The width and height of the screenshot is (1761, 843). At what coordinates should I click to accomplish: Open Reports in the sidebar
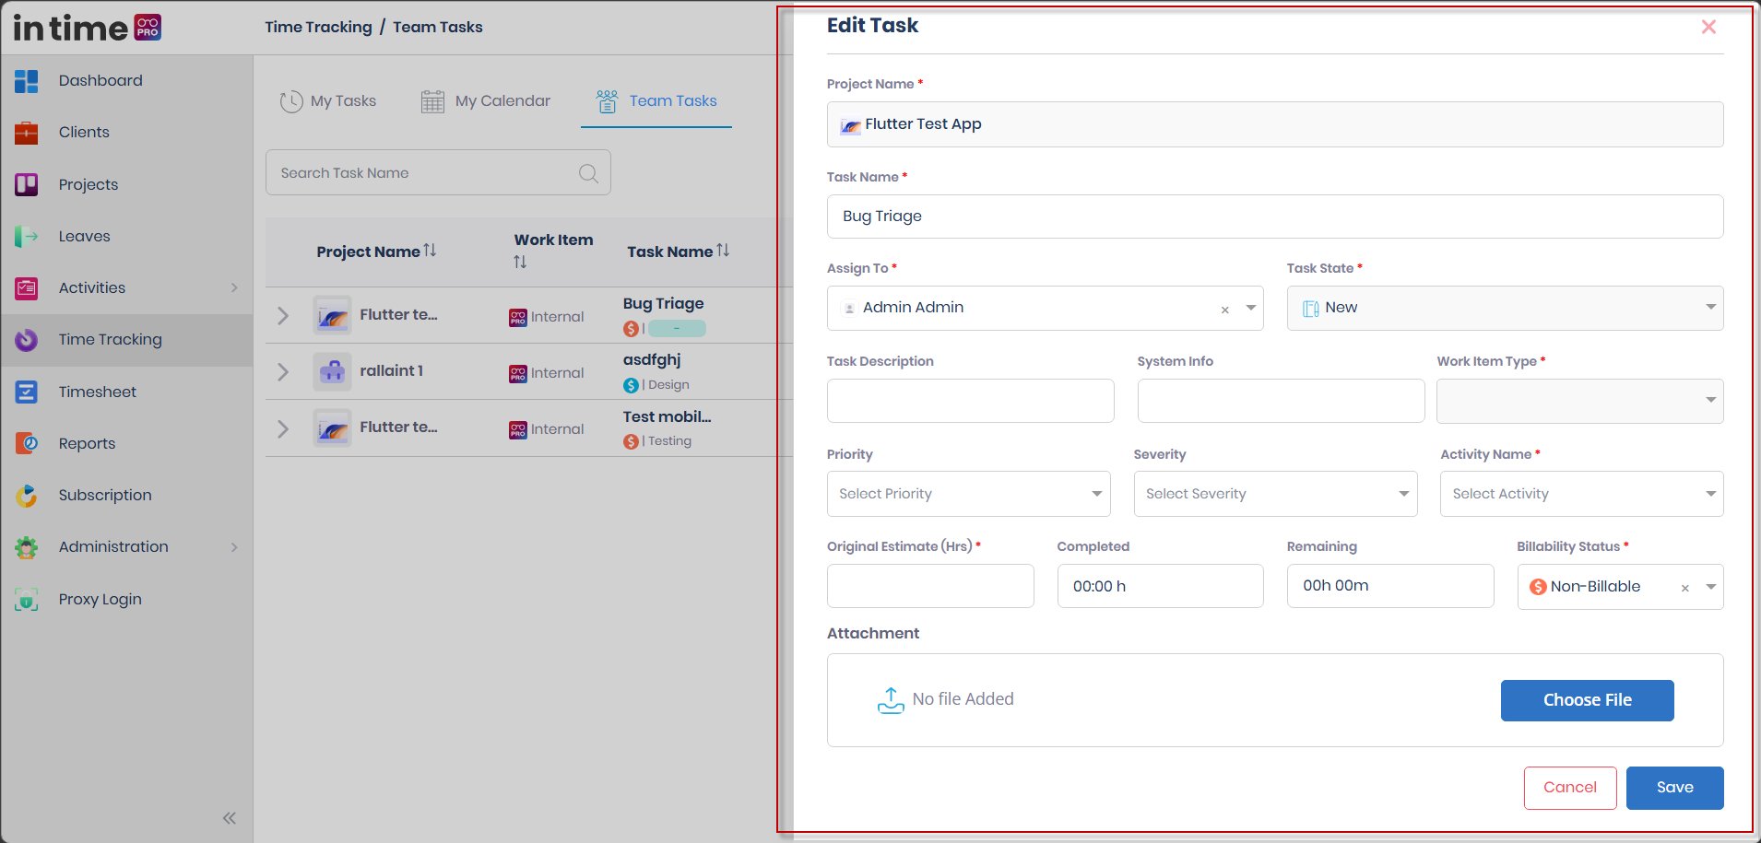[x=87, y=443]
